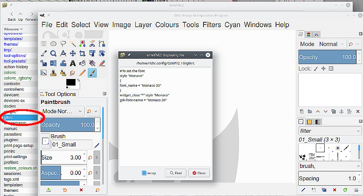The height and width of the screenshot is (196, 363).
Task: Click swap foreground and background colours arrow
Action: point(79,80)
